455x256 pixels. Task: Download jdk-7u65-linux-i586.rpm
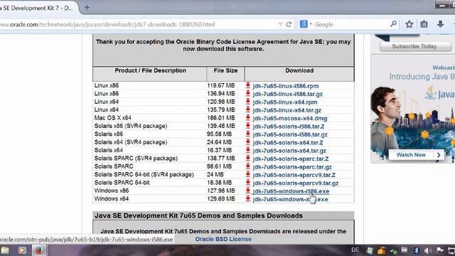click(x=286, y=86)
